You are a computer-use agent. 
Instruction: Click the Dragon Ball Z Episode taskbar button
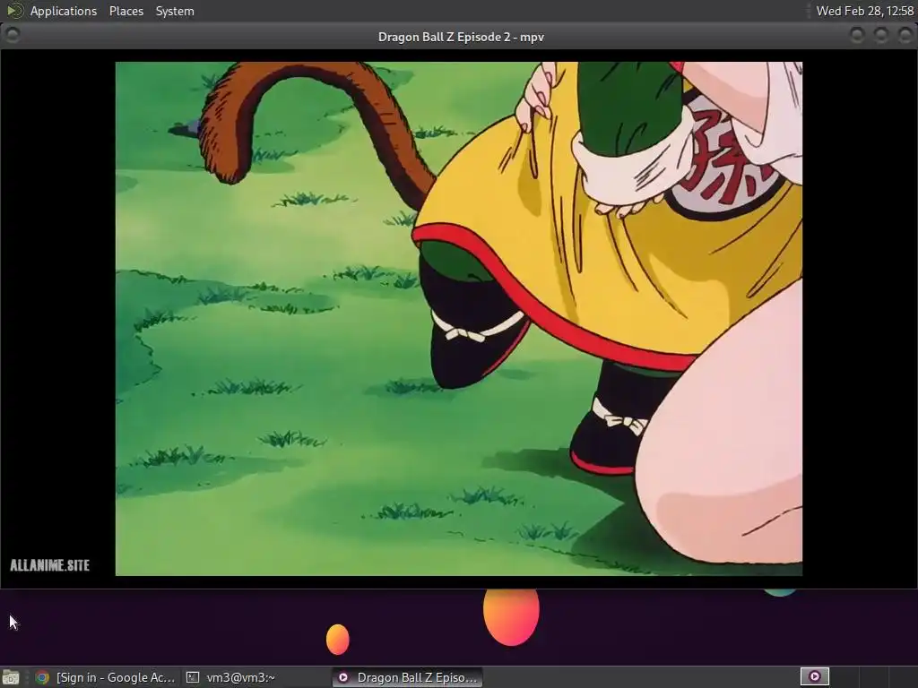click(x=408, y=677)
